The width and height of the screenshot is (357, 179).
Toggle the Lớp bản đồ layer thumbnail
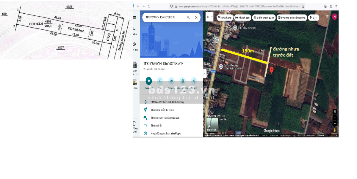tap(212, 125)
